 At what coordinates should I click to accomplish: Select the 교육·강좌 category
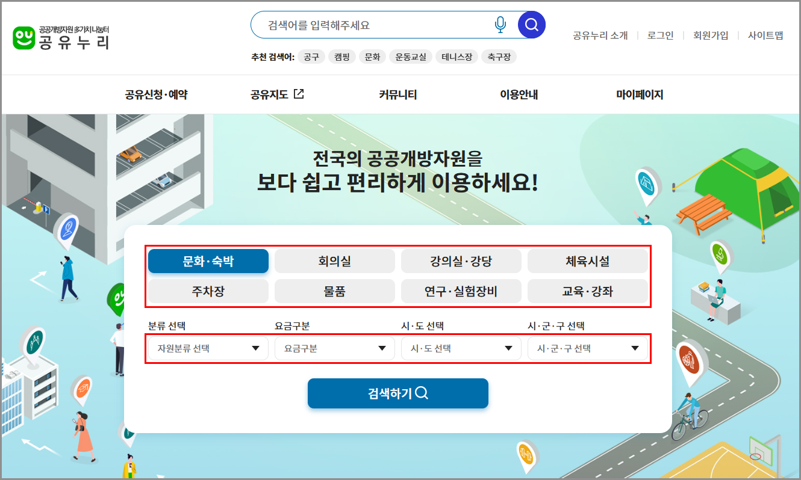click(588, 291)
